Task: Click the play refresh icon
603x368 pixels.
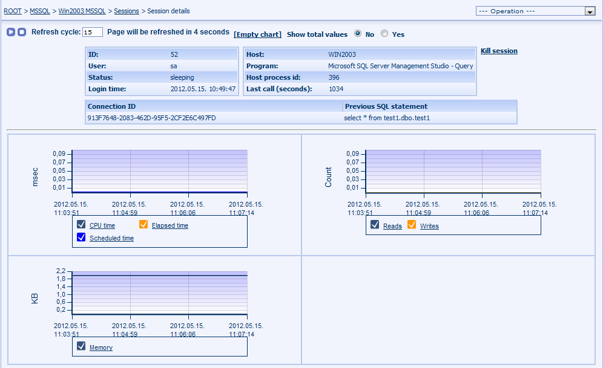Action: tap(11, 32)
